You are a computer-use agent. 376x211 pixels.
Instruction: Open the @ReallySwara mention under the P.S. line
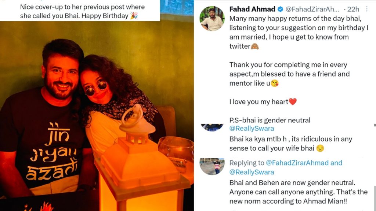(x=252, y=129)
